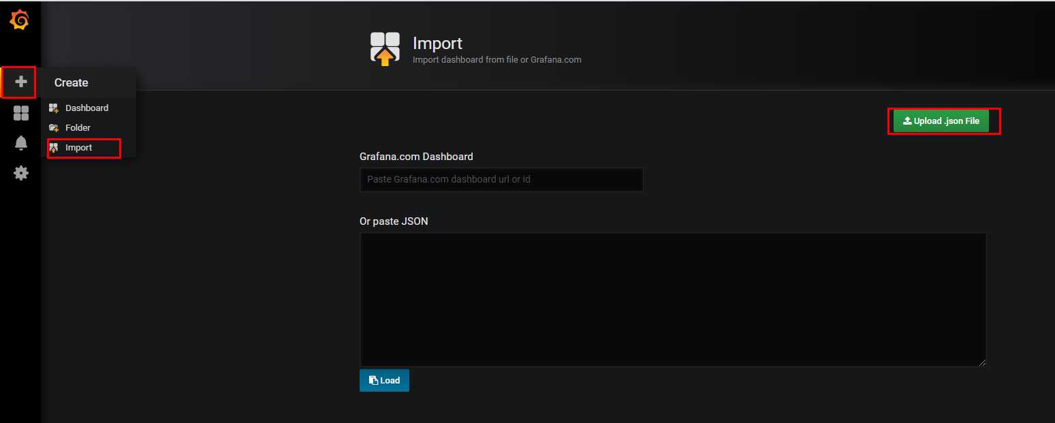This screenshot has height=423, width=1055.
Task: Click 'Import dashboard from file or Grafana.com' subtitle
Action: (x=497, y=60)
